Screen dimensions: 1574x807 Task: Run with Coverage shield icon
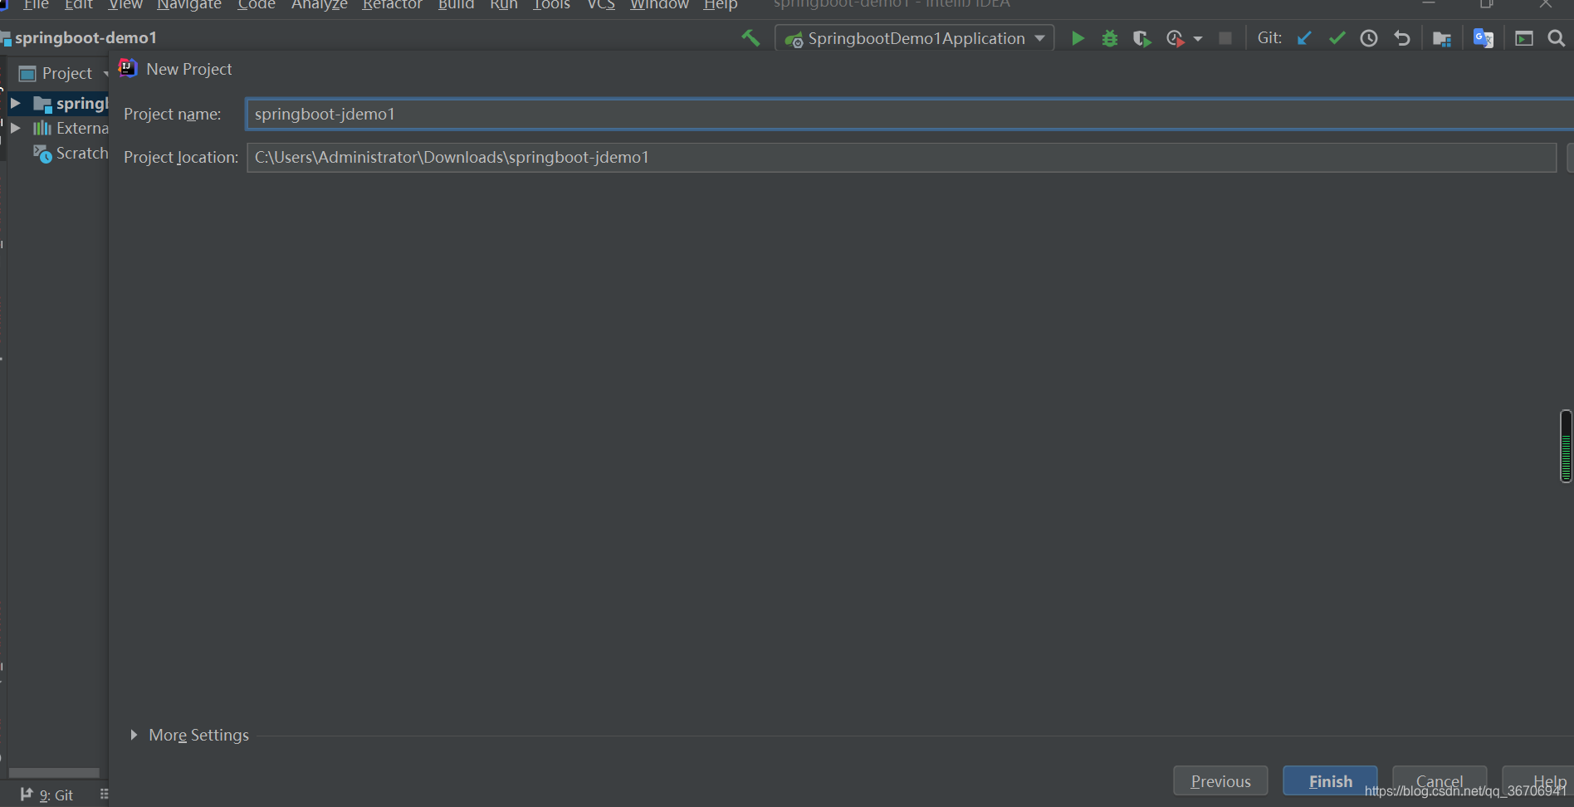[x=1142, y=38]
